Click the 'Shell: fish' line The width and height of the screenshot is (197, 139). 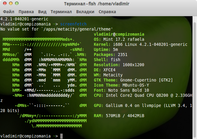point(107,60)
